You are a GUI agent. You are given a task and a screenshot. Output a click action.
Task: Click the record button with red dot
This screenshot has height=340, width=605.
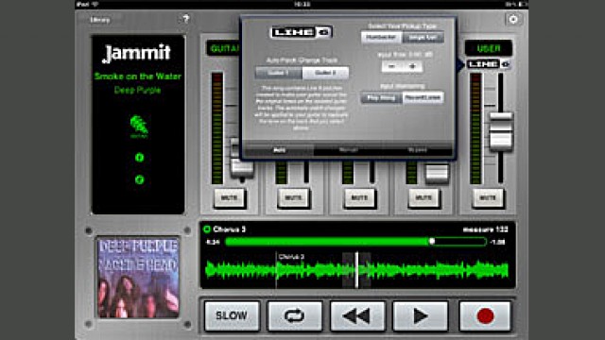485,316
